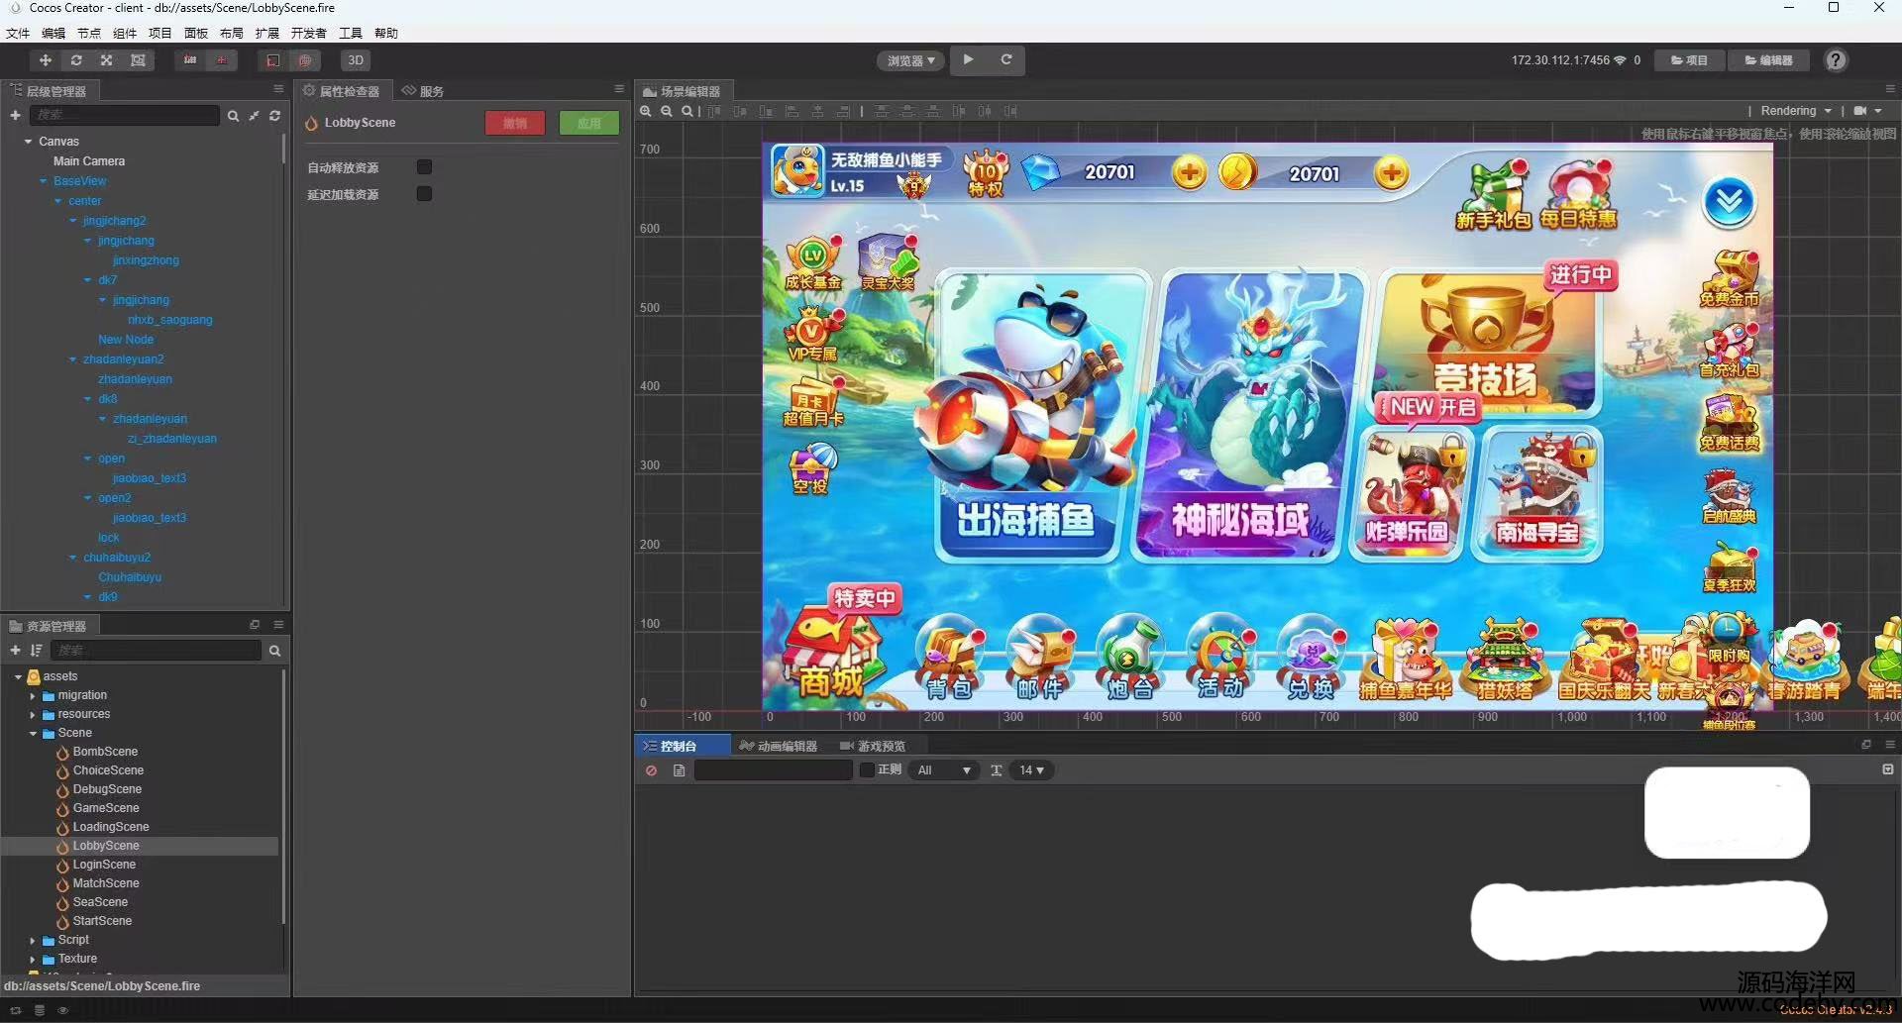Switch to the Services tab

422,91
